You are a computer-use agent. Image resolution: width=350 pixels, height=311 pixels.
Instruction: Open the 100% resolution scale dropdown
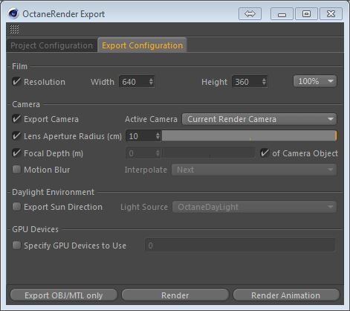point(315,81)
